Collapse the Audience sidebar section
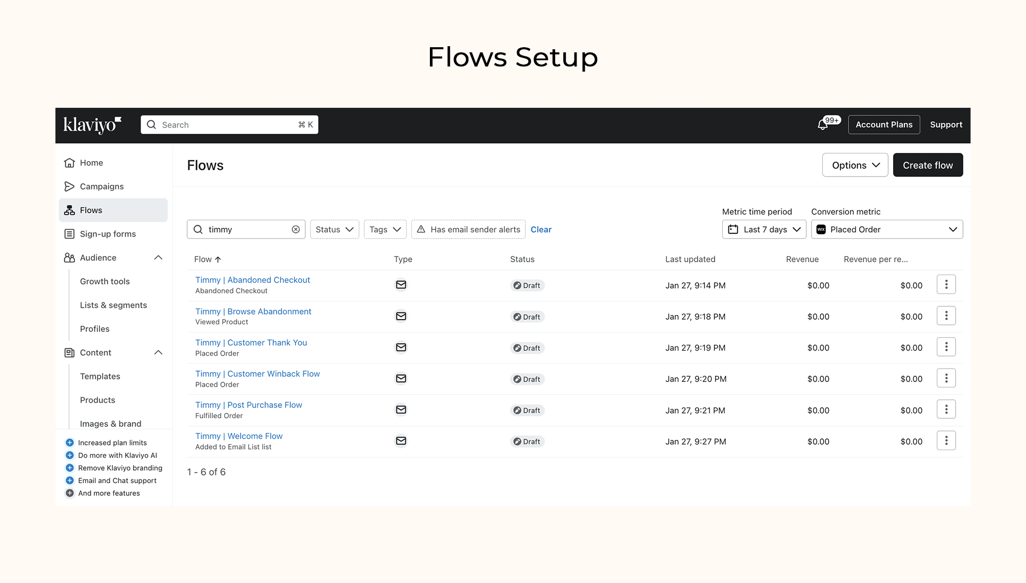Screen dimensions: 1026x583 tap(158, 258)
